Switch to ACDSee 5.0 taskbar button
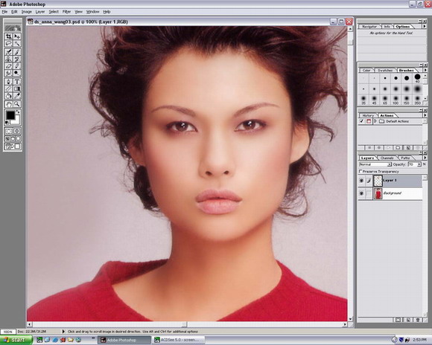Screen dimensions: 432x345 [179, 340]
